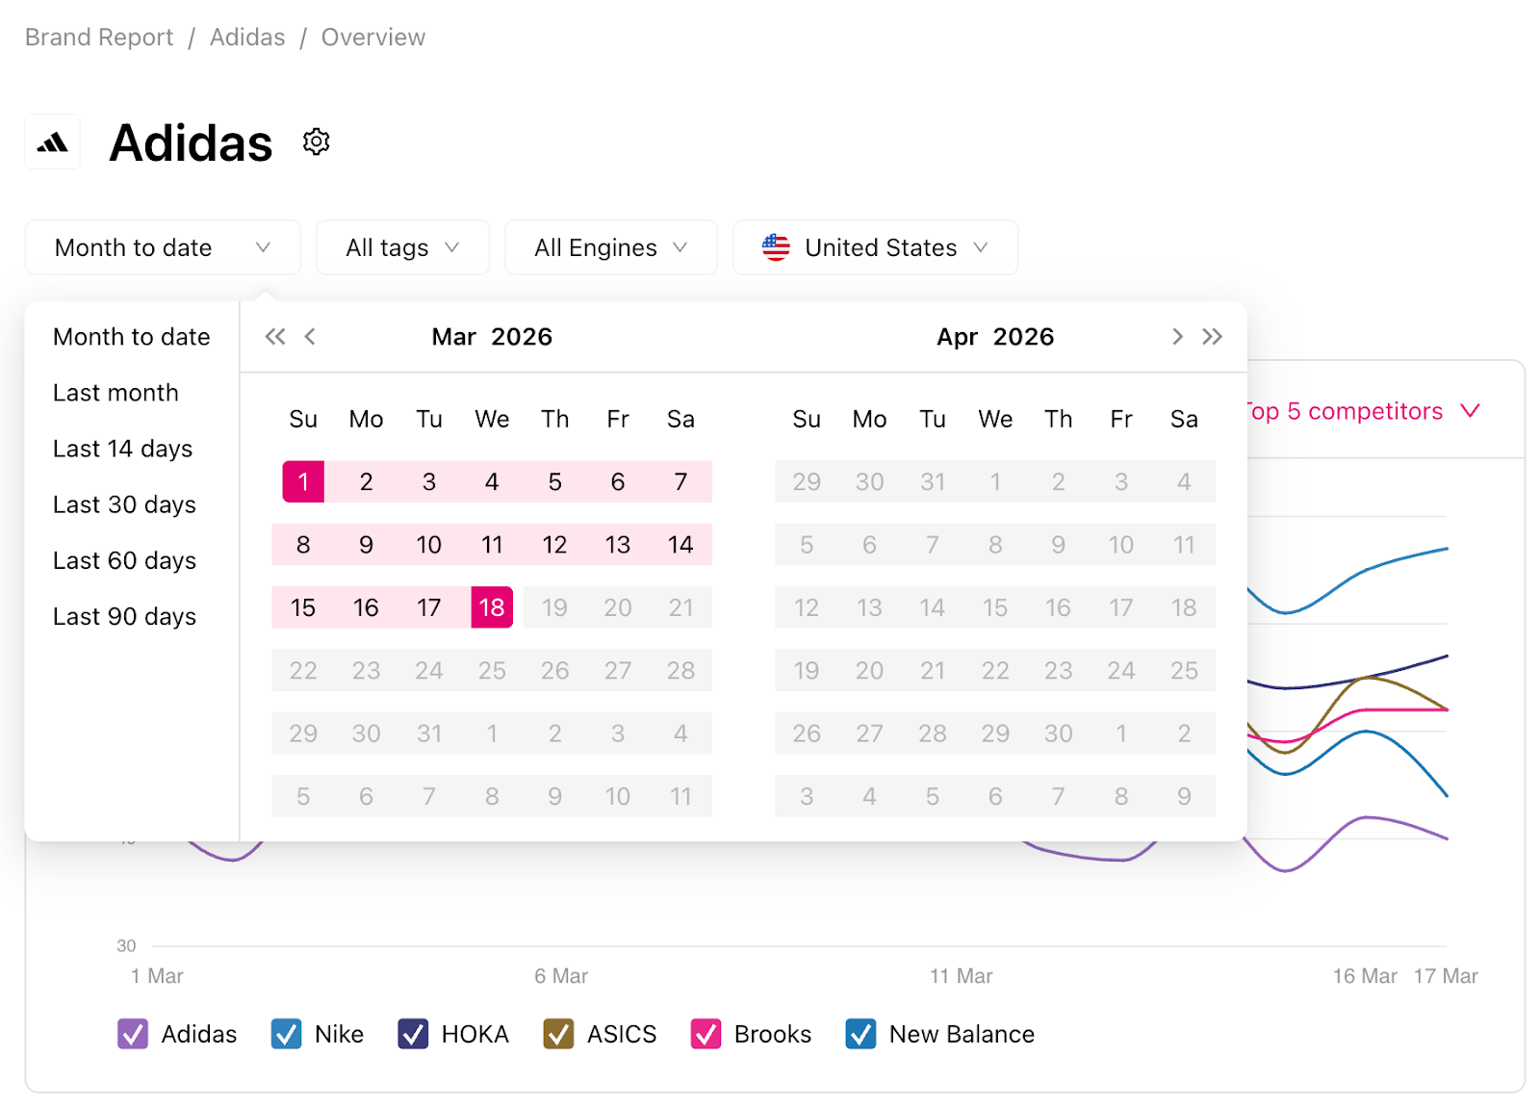Screen dimensions: 1540x1108
Task: Uncheck the Adidas series checkbox
Action: (x=133, y=1033)
